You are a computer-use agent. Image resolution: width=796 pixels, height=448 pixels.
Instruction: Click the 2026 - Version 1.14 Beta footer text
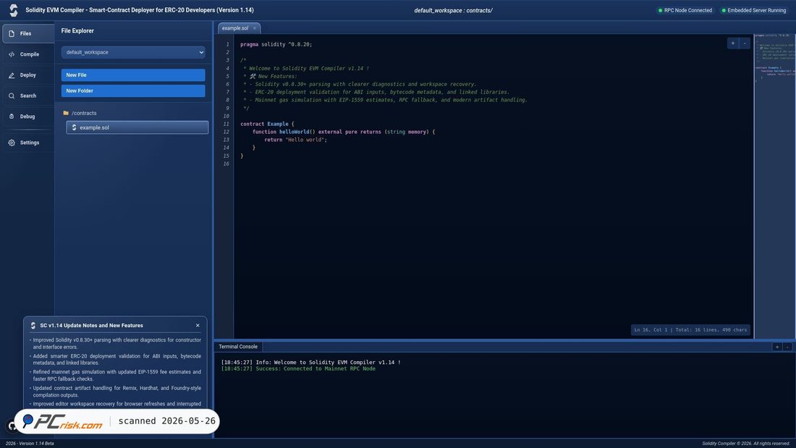click(x=30, y=444)
